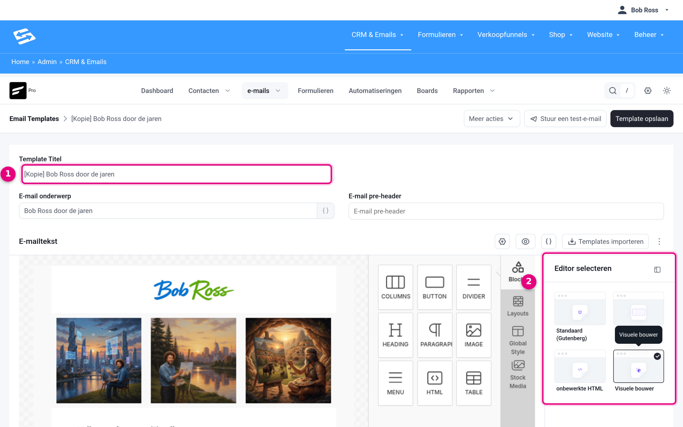The width and height of the screenshot is (683, 427).
Task: Toggle light/dark mode sun icon
Action: (x=667, y=91)
